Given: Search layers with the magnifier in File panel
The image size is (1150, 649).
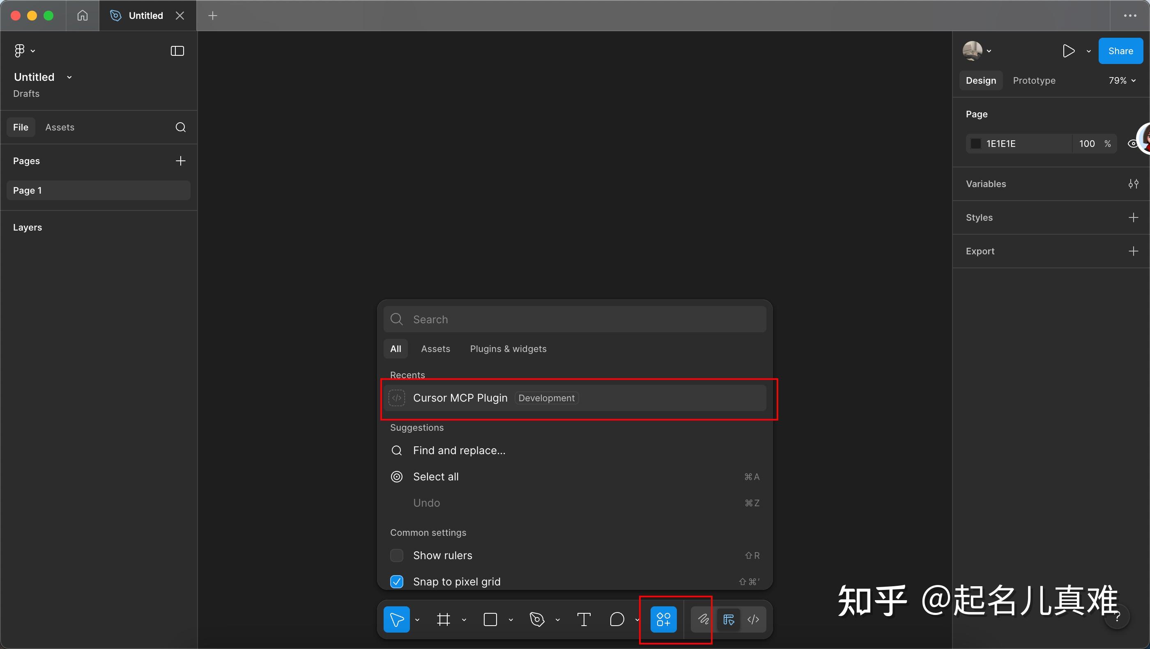Looking at the screenshot, I should [180, 127].
